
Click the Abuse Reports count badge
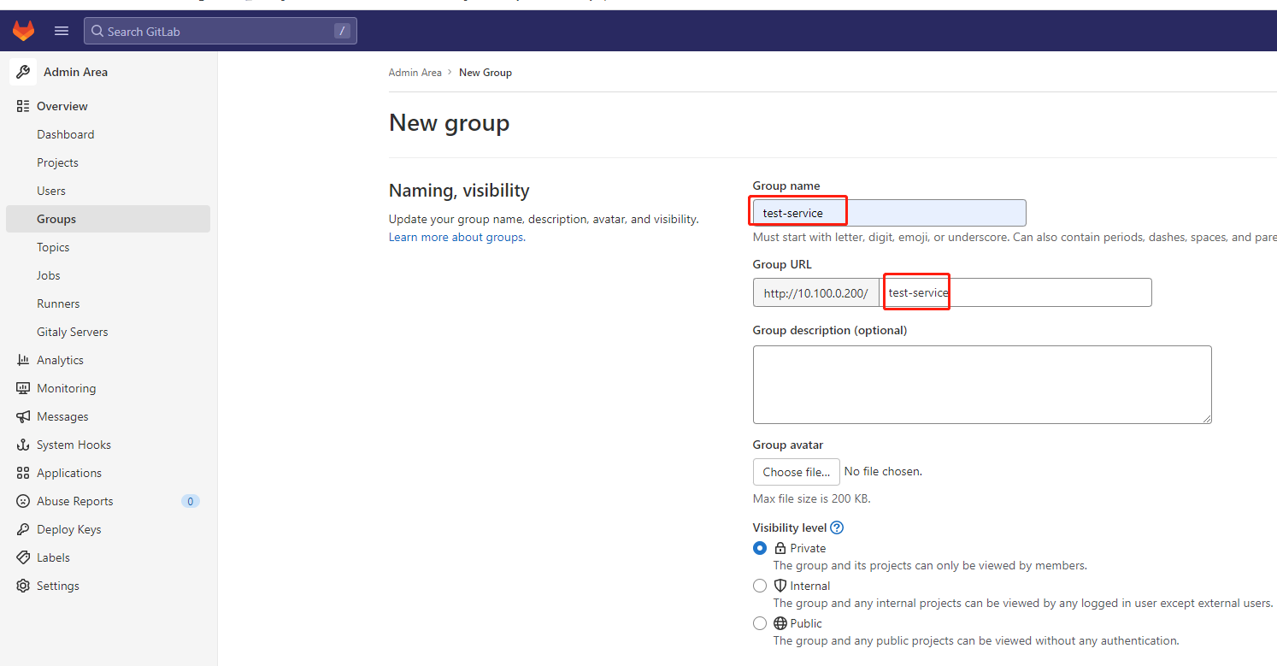click(x=191, y=501)
